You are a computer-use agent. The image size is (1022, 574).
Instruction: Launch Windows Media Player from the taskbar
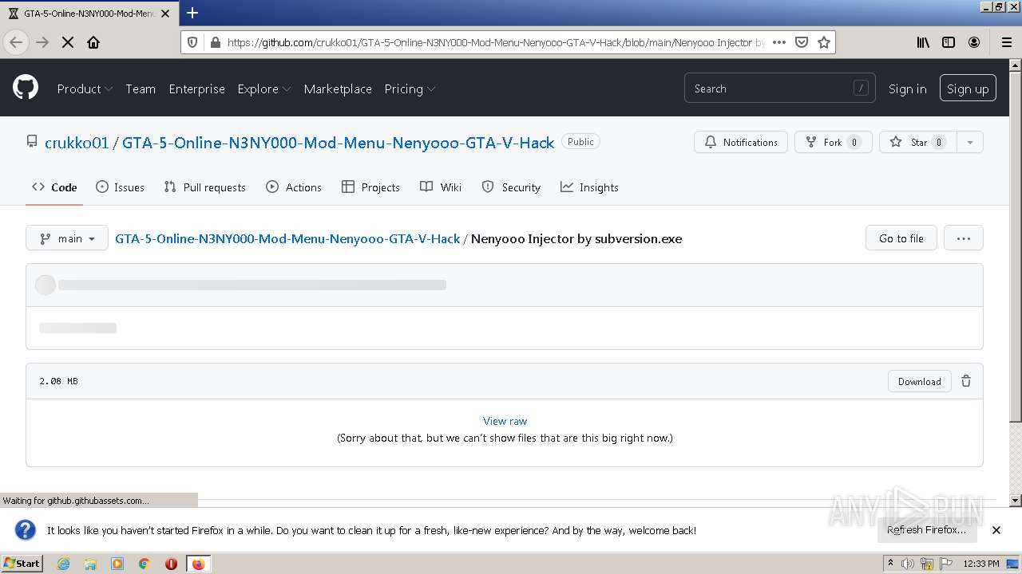[117, 564]
